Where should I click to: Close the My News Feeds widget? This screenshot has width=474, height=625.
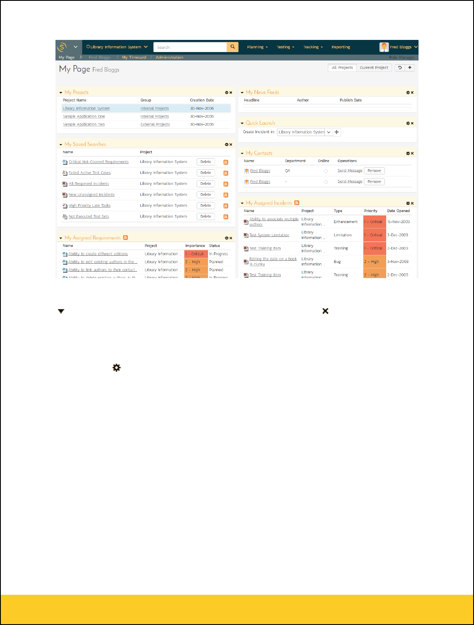(x=412, y=92)
